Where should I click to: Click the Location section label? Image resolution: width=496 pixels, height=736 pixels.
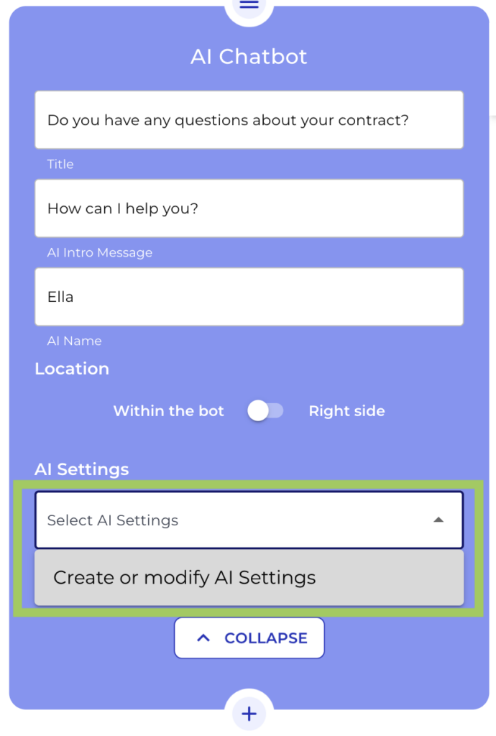coord(72,369)
